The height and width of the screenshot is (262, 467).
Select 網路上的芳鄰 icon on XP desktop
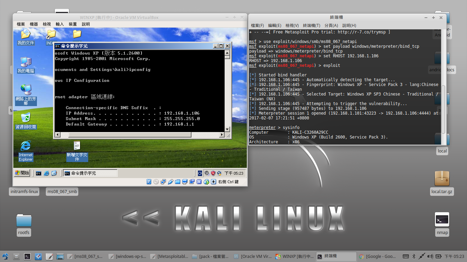pyautogui.click(x=26, y=95)
